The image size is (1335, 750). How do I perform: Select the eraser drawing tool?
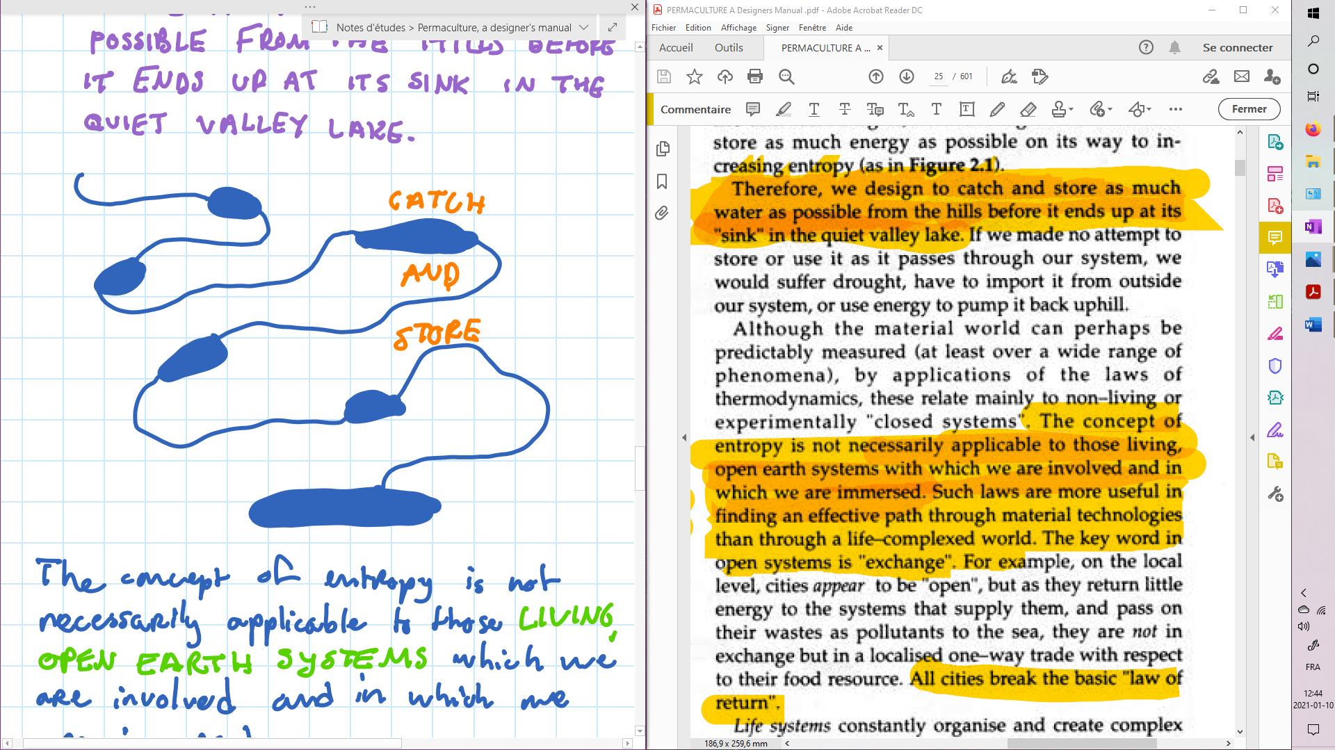[x=1028, y=109]
